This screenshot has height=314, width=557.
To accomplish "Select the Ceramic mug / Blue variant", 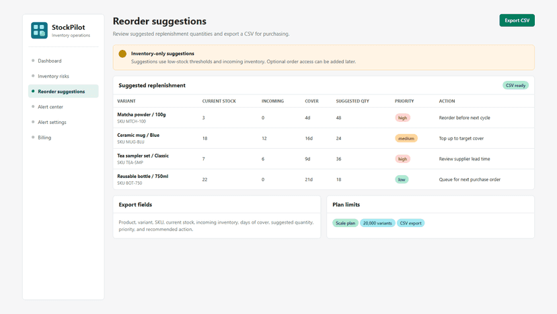I will point(138,135).
